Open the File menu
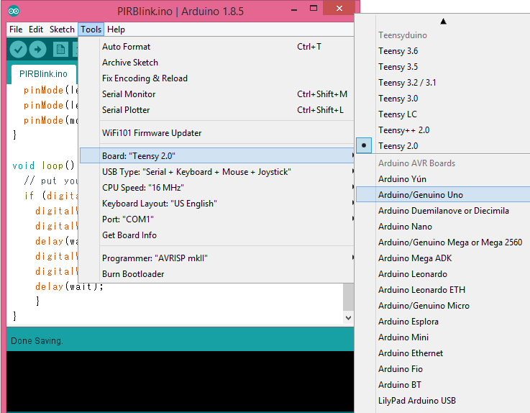Viewport: 530px width, 413px height. 16,29
